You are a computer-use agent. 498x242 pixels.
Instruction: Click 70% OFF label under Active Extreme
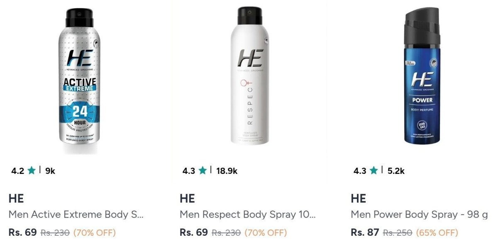95,232
